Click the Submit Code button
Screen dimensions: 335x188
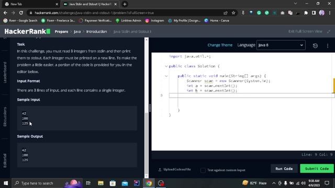(317, 169)
